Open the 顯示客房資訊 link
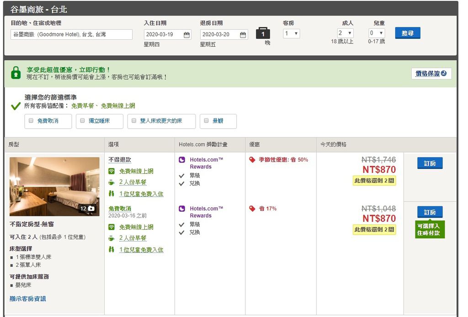This screenshot has height=317, width=468. [x=28, y=299]
